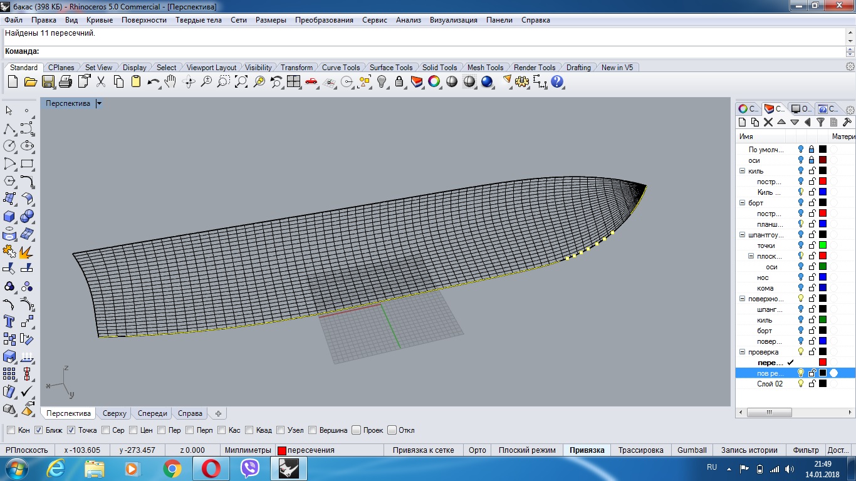Open the Кривые menu
856x481 pixels.
(x=100, y=20)
